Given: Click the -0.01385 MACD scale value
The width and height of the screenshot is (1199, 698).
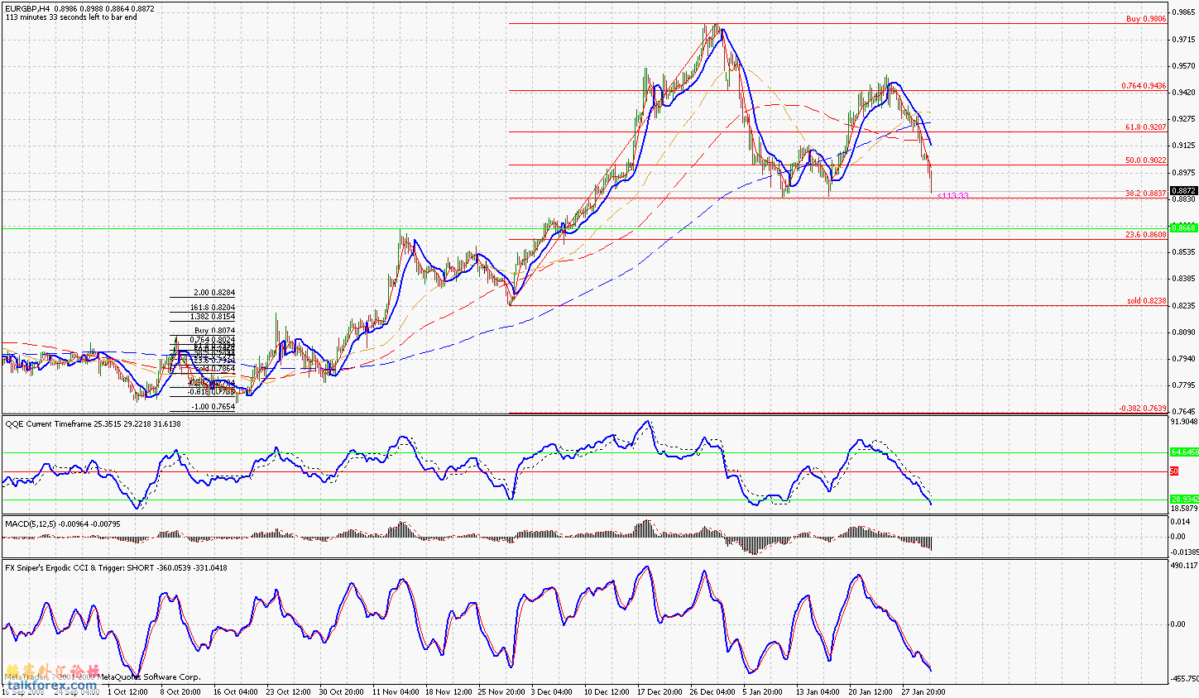Looking at the screenshot, I should 1185,551.
